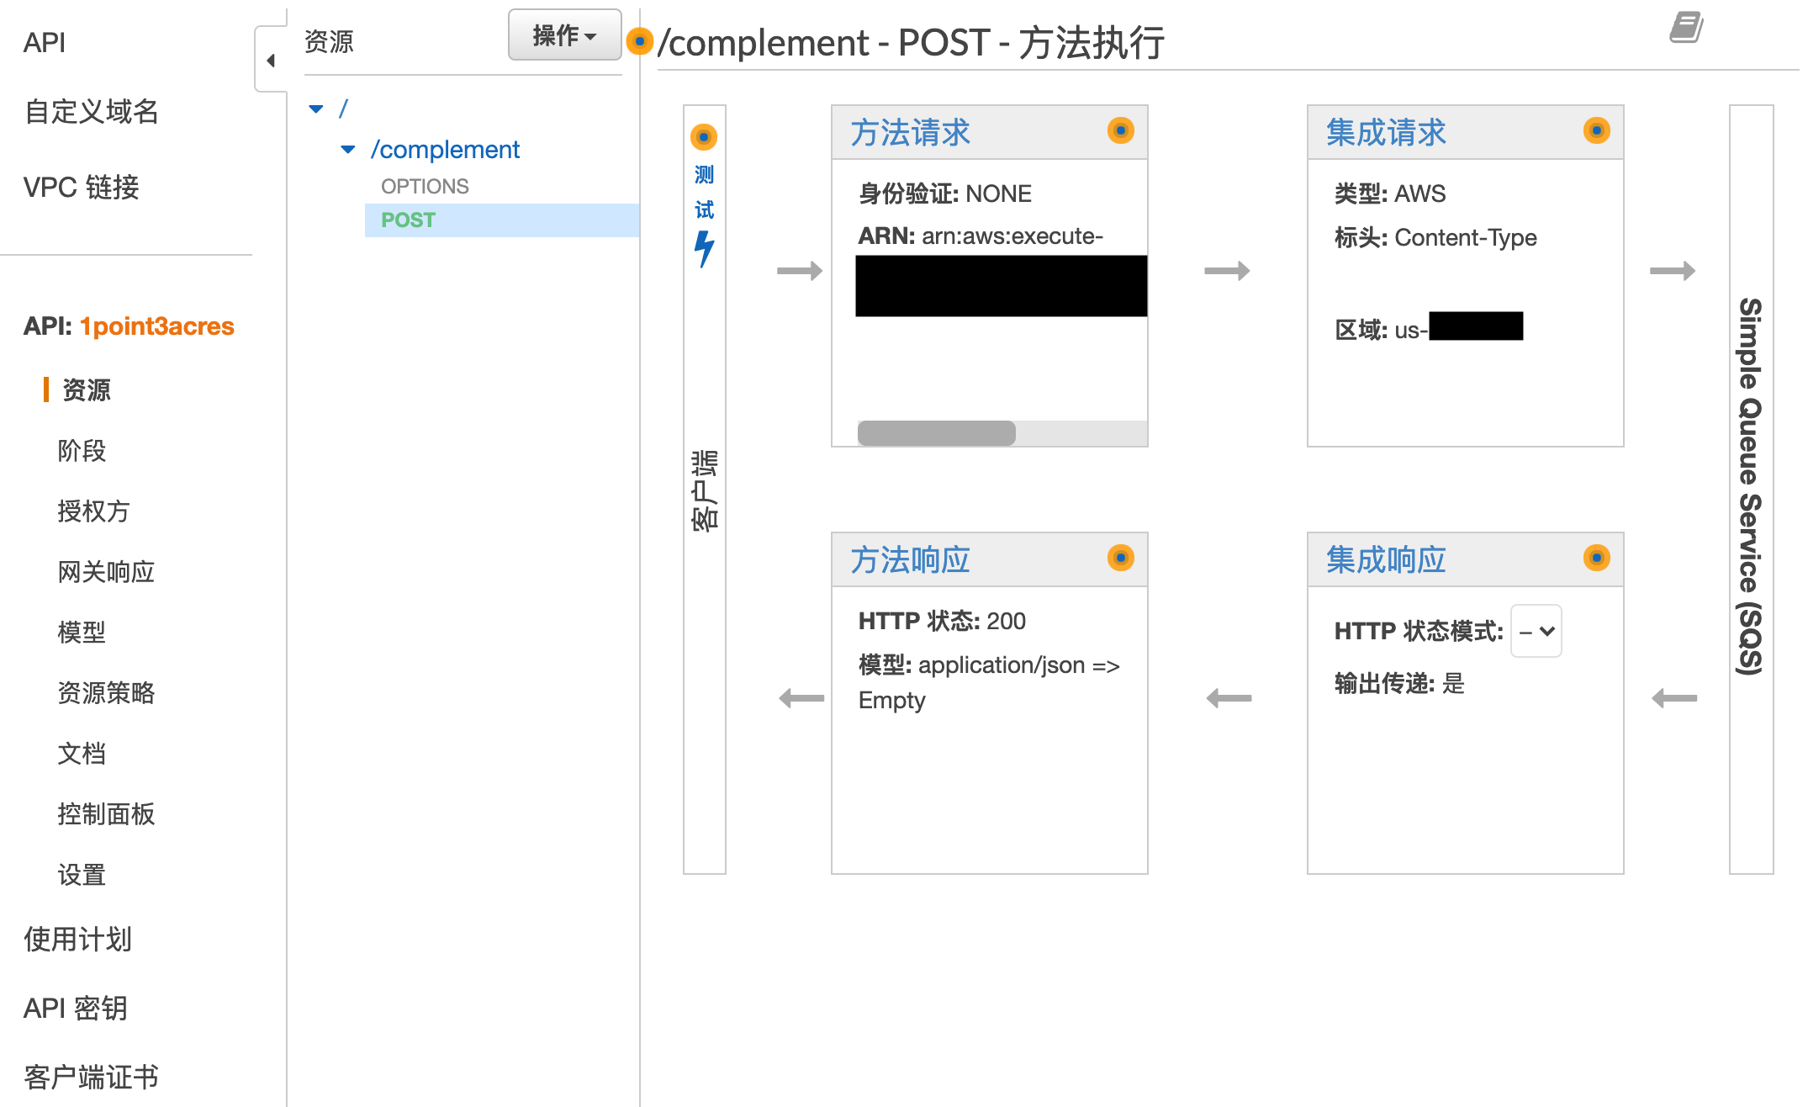1808x1107 pixels.
Task: Click orange dot beside /complement page title
Action: click(x=640, y=41)
